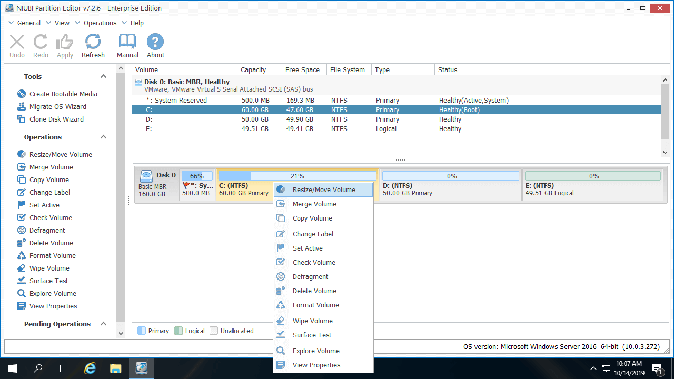The image size is (674, 379).
Task: Collapse the Pending Operations section
Action: (104, 324)
